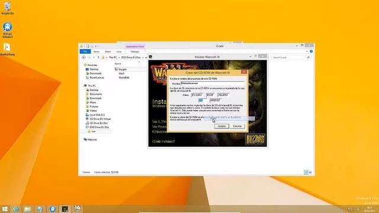Select DVD Drive (F:) Disc in tree
This screenshot has height=213, width=379.
click(99, 127)
